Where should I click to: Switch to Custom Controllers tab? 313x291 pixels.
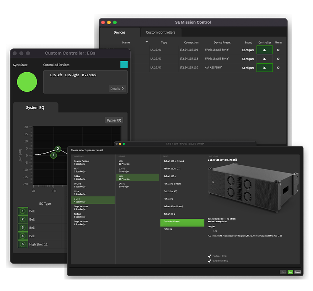click(x=161, y=32)
